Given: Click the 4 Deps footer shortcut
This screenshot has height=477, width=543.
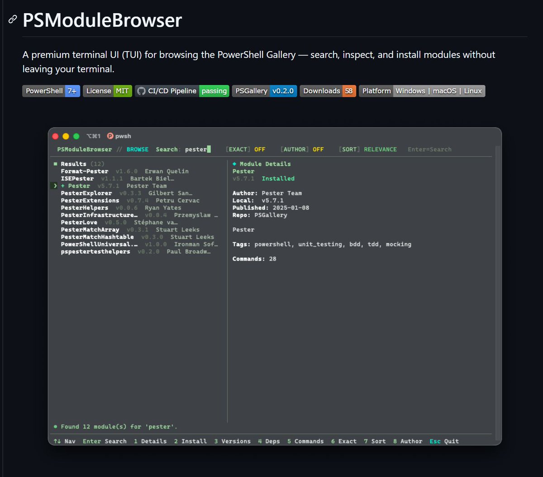Looking at the screenshot, I should [x=269, y=441].
